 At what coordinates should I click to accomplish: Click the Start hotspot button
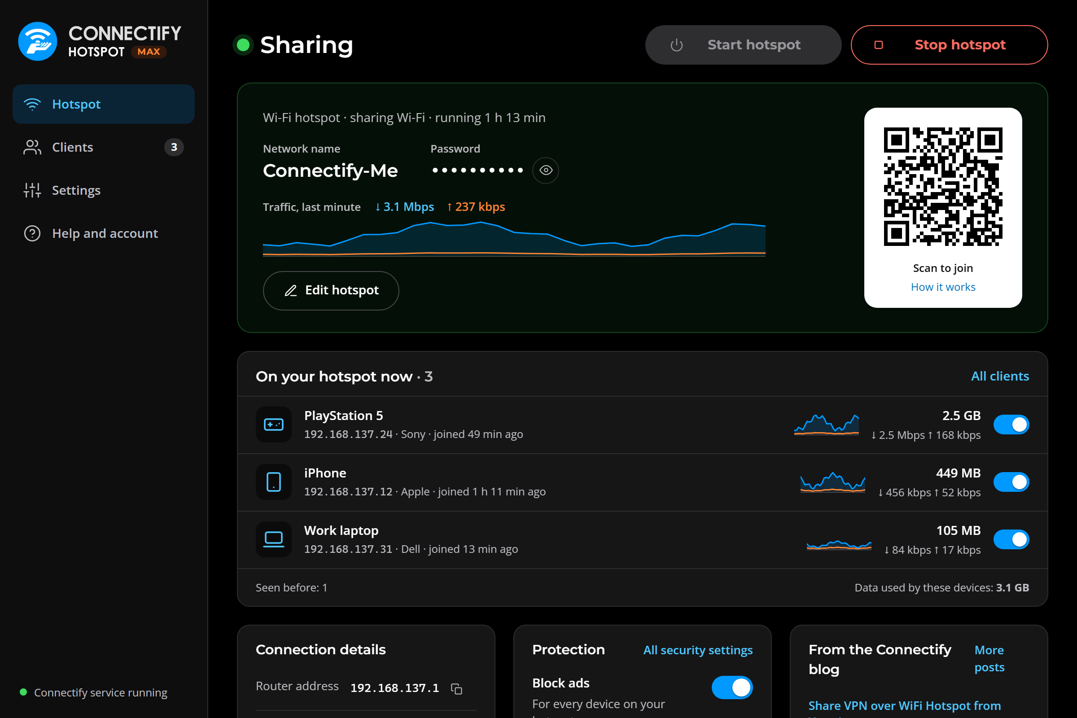(743, 45)
